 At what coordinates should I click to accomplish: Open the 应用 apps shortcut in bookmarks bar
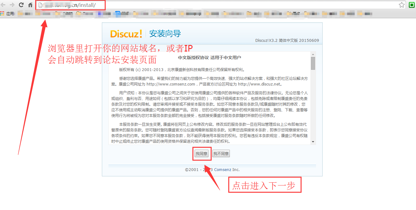pyautogui.click(x=7, y=14)
